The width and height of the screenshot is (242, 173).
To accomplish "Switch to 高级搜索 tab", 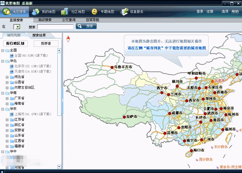I will pos(45,20).
